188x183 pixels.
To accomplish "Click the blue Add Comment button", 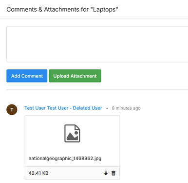I will coord(27,76).
